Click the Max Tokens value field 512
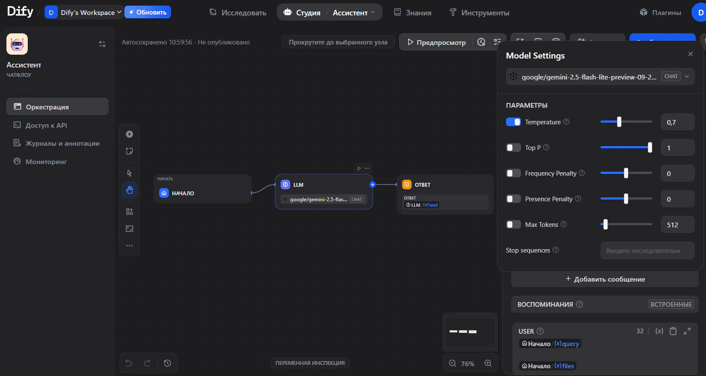Viewport: 706px width, 376px height. click(x=678, y=225)
